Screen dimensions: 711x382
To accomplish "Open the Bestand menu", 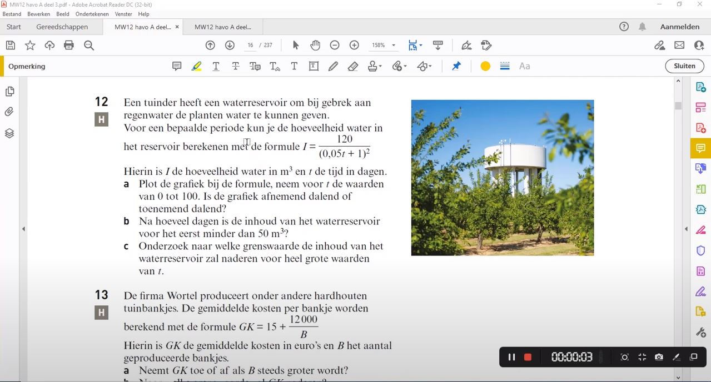I will coord(12,14).
